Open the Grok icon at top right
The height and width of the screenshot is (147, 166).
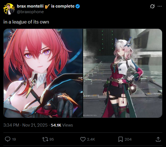[152, 6]
